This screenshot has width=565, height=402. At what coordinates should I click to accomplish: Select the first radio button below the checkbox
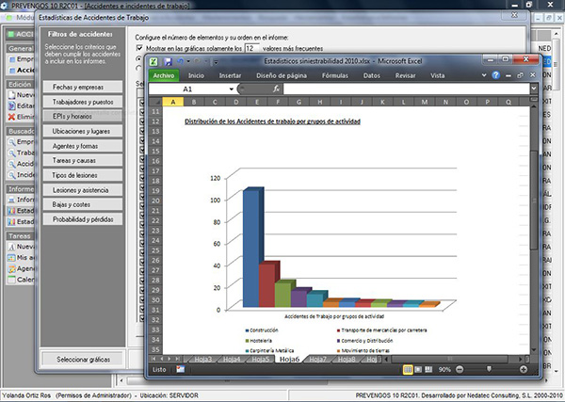138,58
